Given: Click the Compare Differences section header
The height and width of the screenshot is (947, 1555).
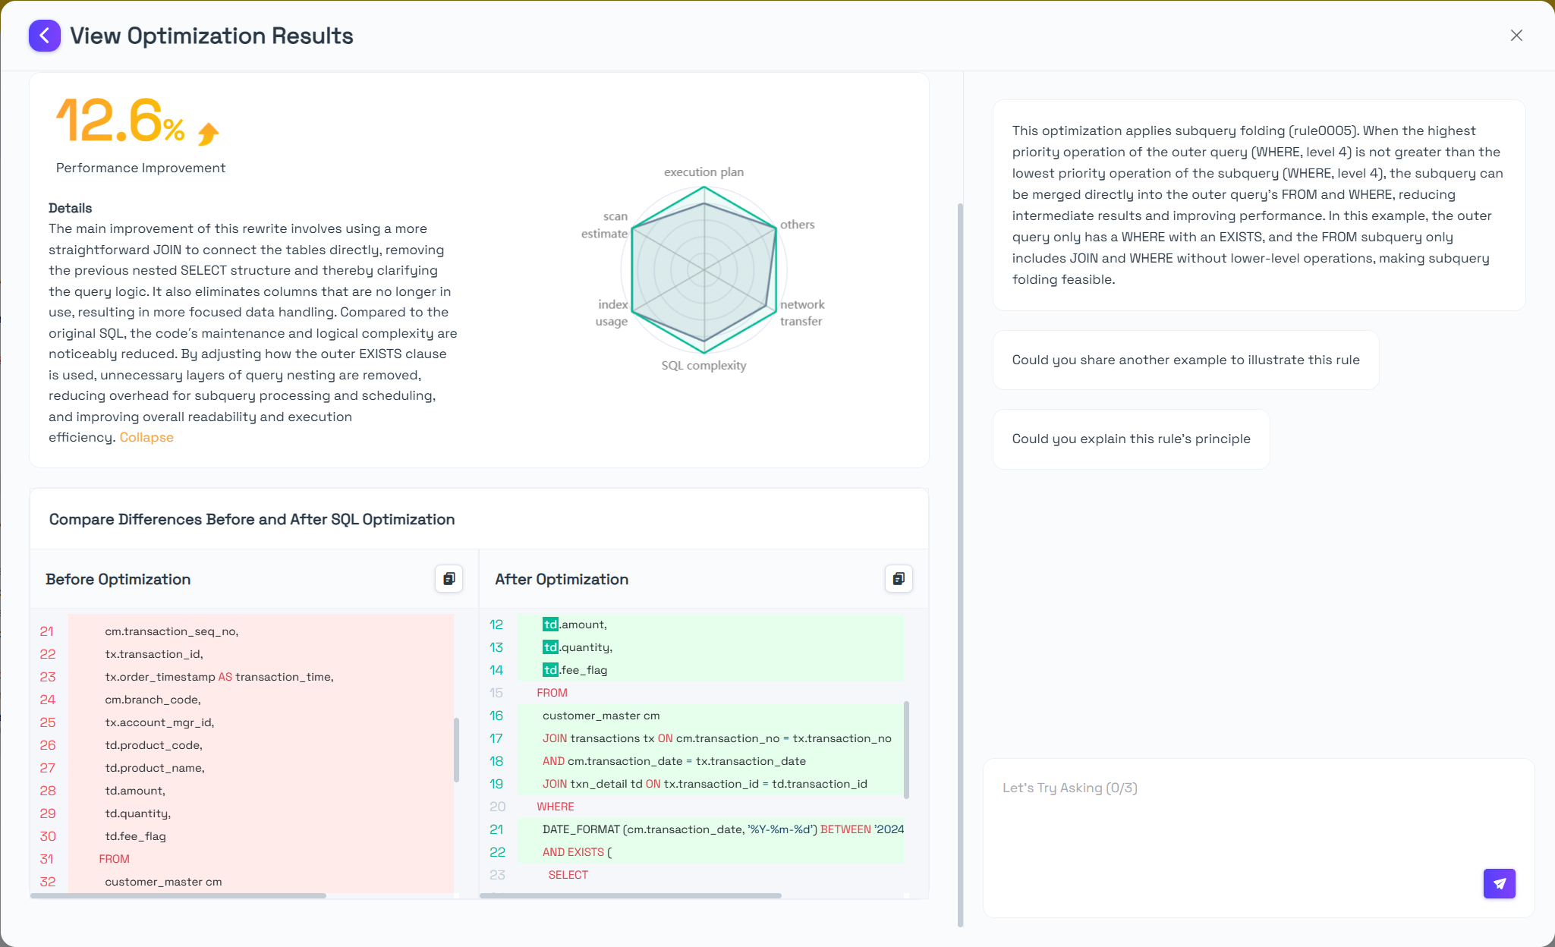Looking at the screenshot, I should tap(252, 519).
